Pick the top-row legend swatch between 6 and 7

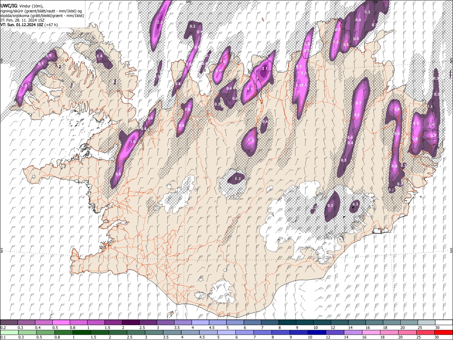click(252, 322)
